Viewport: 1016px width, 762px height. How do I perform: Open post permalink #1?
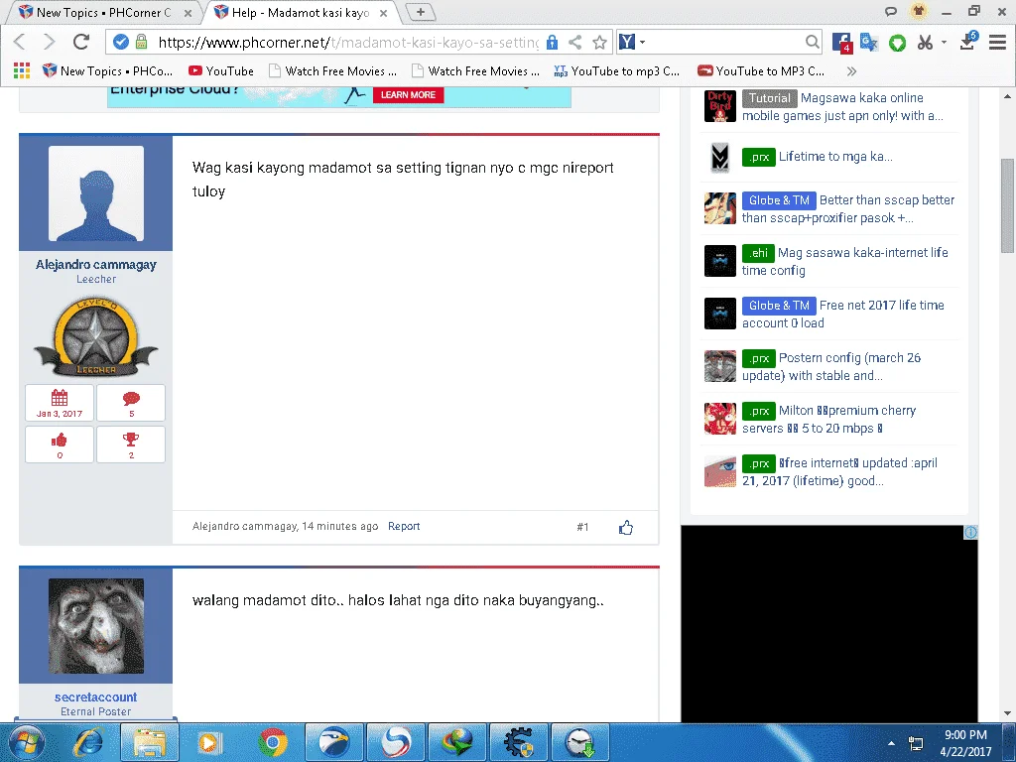click(x=582, y=527)
